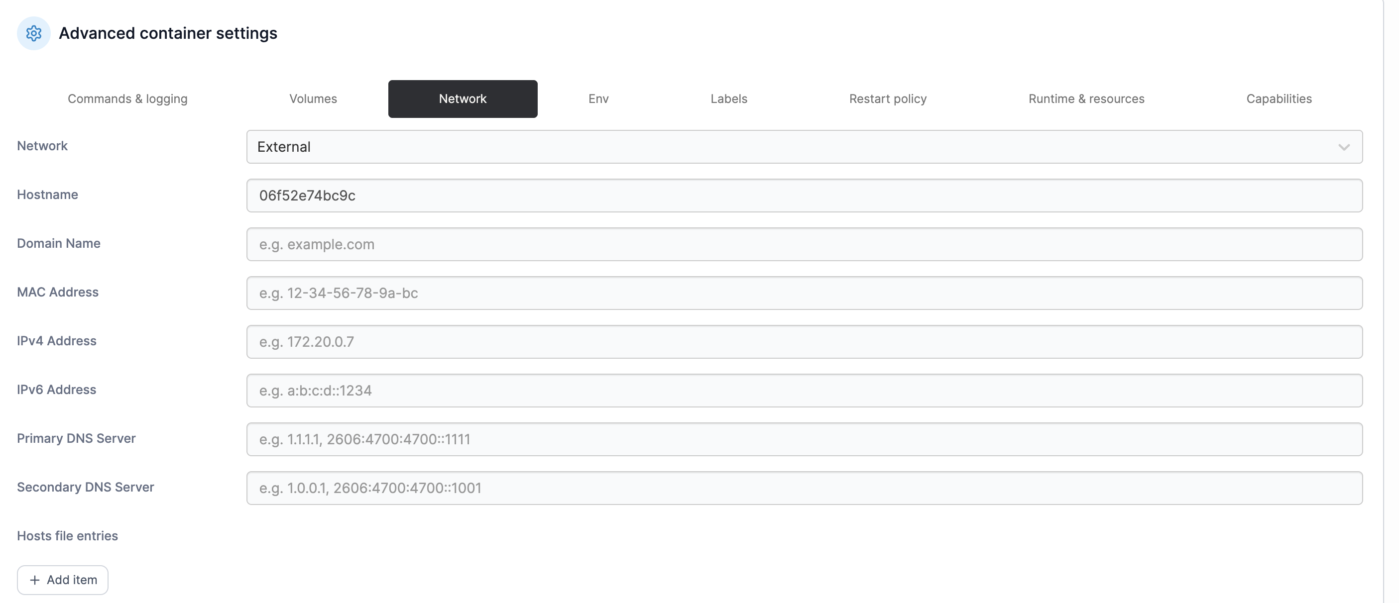Image resolution: width=1399 pixels, height=603 pixels.
Task: Select the Network tab
Action: coord(463,99)
